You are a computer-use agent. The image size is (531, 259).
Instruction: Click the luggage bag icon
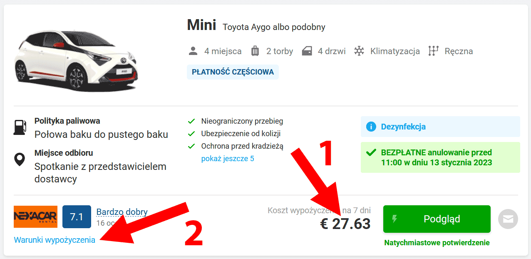click(x=255, y=51)
